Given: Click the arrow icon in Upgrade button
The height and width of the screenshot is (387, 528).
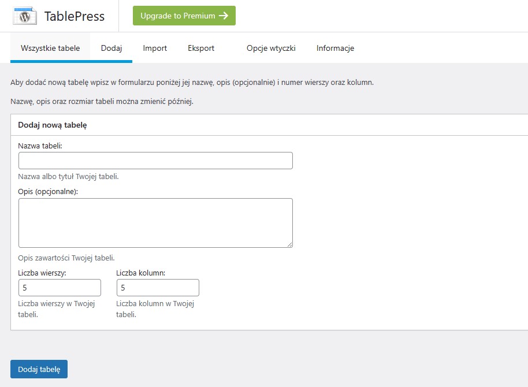Looking at the screenshot, I should pos(224,16).
